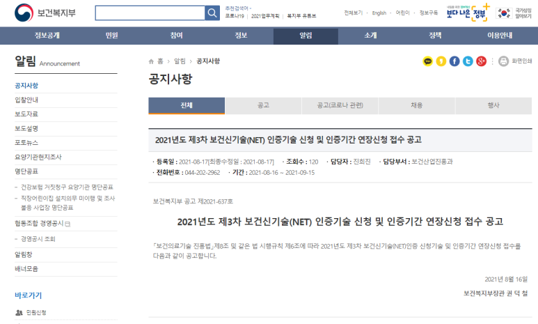Click the 민원신청 shortcut icon
Viewport: 538px width, 324px height.
coord(19,313)
